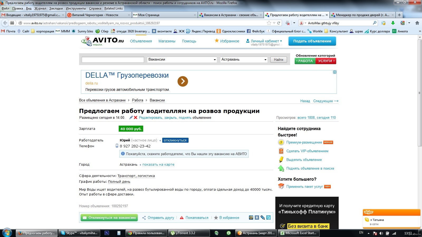Close the Вакансии в Астрахани tab
This screenshot has height=237, width=422.
click(261, 15)
